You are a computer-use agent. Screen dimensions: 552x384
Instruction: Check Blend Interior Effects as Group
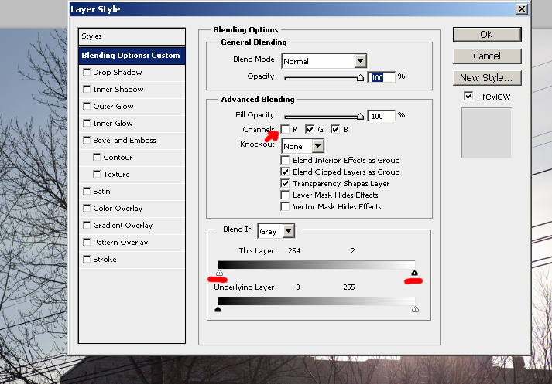point(285,160)
